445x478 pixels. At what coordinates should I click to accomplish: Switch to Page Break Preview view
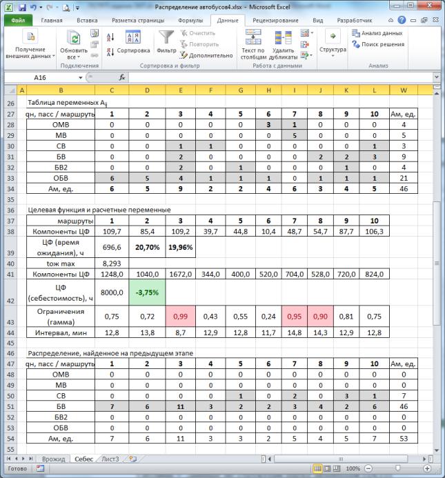[337, 468]
